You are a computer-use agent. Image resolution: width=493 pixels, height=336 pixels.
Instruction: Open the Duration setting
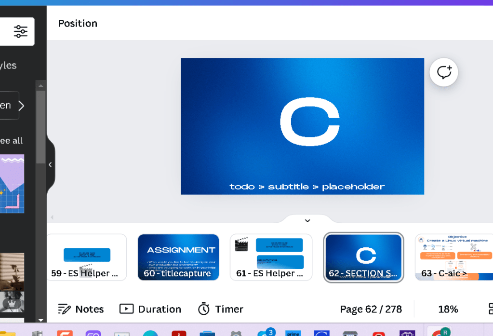(150, 309)
